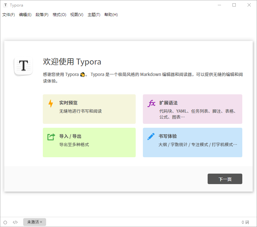Click the 导入 / 导出 card title

[70, 136]
